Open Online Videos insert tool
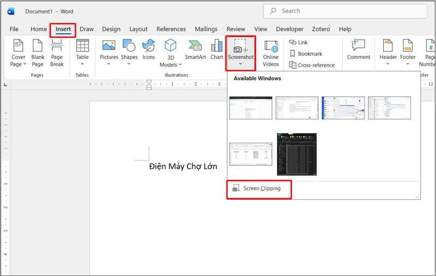 point(271,53)
